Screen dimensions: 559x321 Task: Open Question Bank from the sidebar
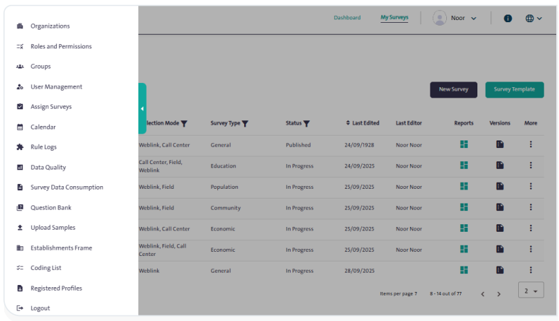pos(51,208)
